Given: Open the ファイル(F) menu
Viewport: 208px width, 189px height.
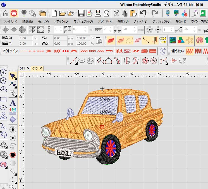Looking at the screenshot, I should coord(10,21).
